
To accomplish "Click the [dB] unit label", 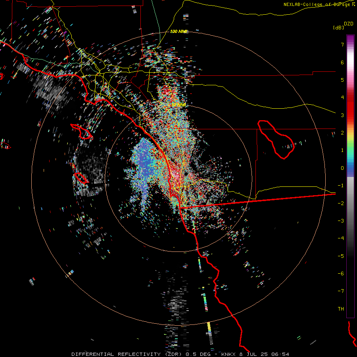I will [x=338, y=28].
